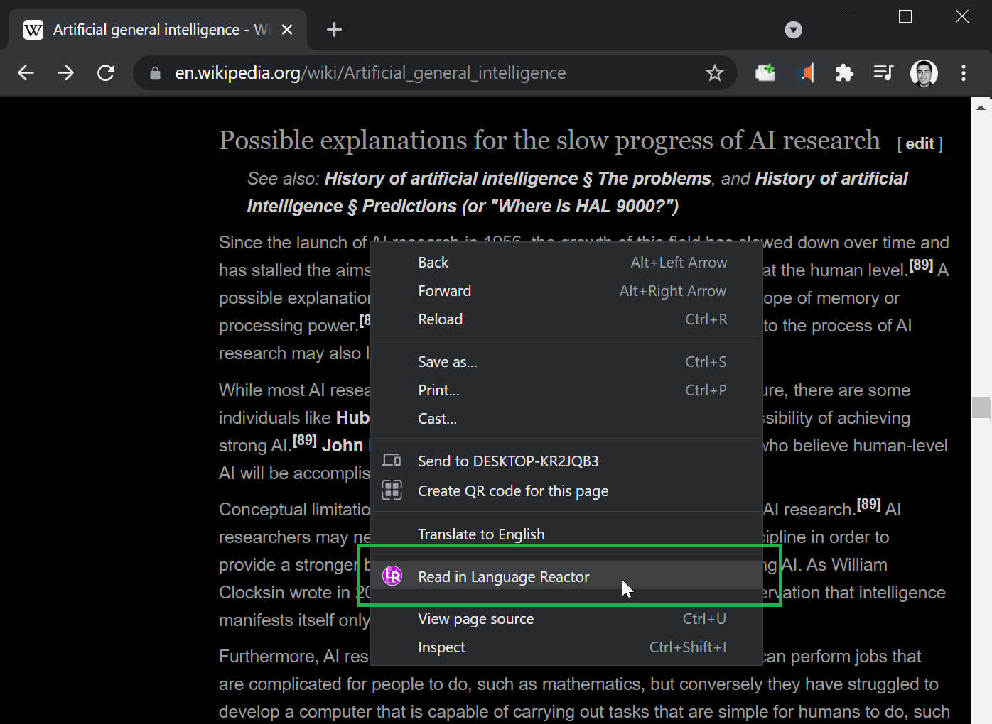Click the browser forward arrow button
Image resolution: width=992 pixels, height=724 pixels.
[x=66, y=73]
